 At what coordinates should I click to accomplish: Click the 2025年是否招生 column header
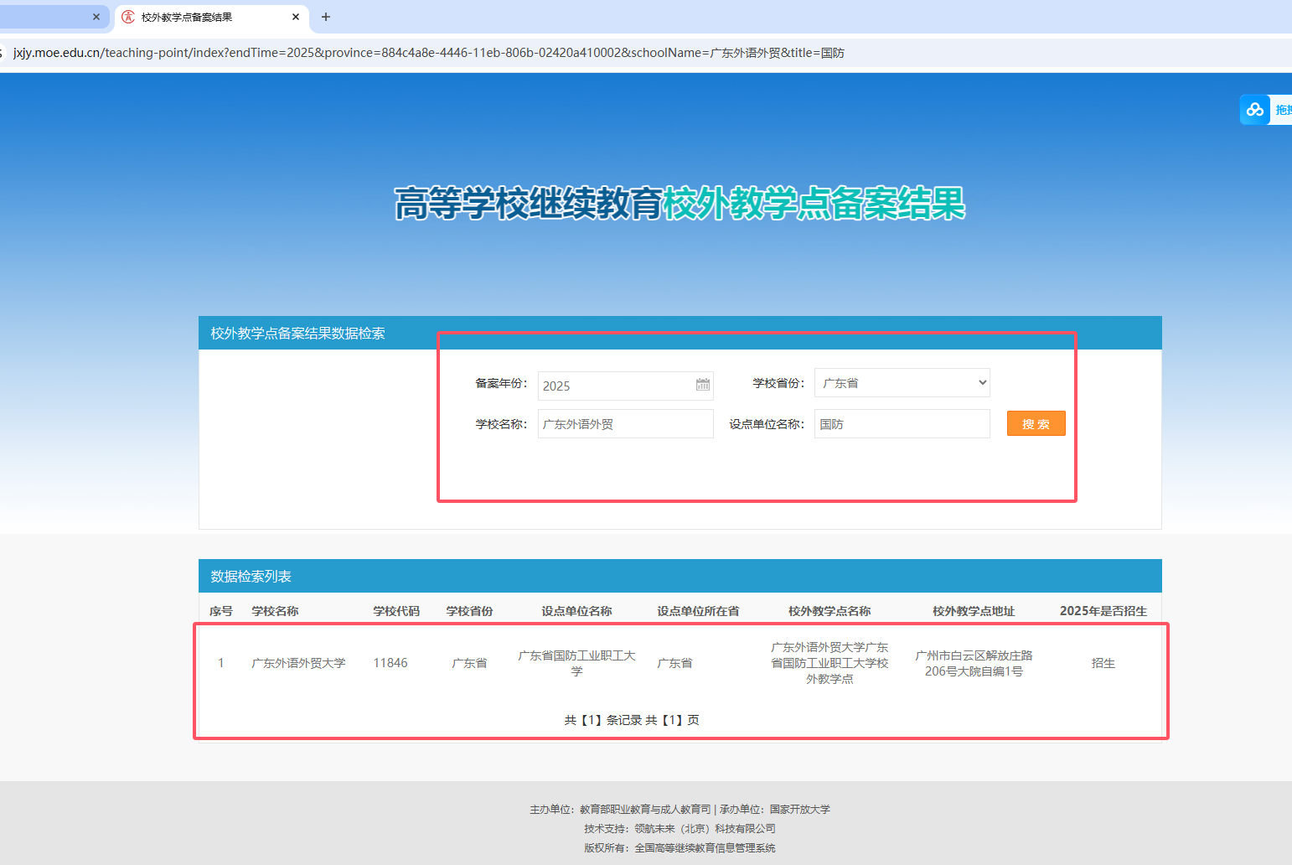pos(1103,611)
